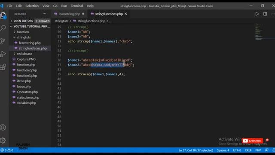The width and height of the screenshot is (275, 155).
Task: Open the feedback icon in the status bar
Action: pos(266,150)
